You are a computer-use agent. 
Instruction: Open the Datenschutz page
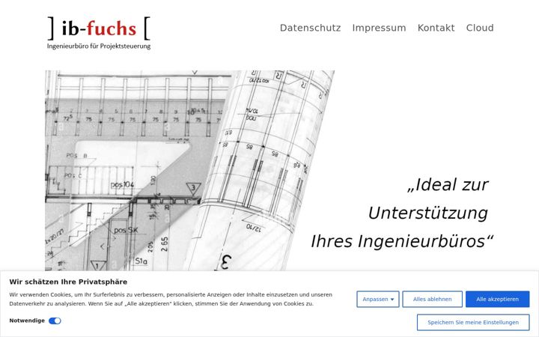click(x=310, y=28)
